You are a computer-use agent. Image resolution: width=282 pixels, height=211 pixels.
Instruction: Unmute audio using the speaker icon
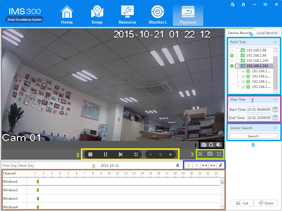pos(219,145)
